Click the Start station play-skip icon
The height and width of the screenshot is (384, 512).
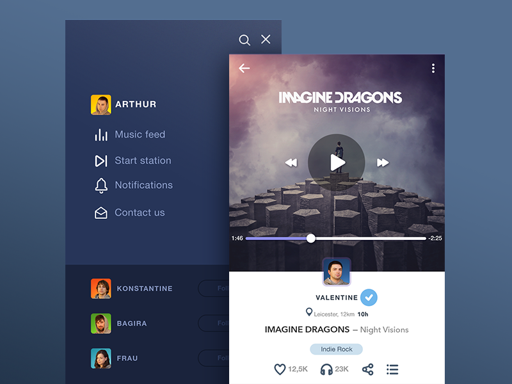tap(101, 161)
